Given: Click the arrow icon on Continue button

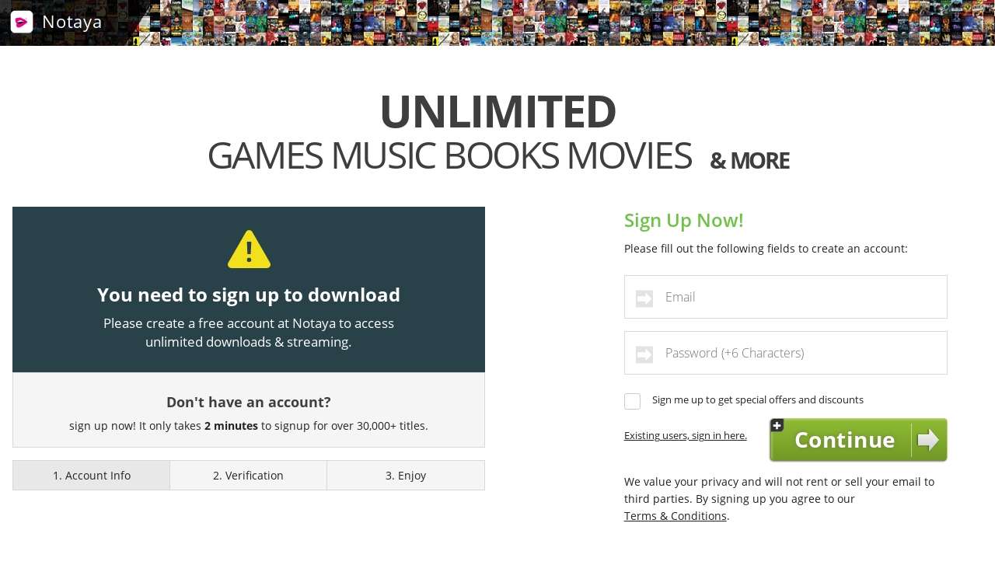Looking at the screenshot, I should (928, 440).
